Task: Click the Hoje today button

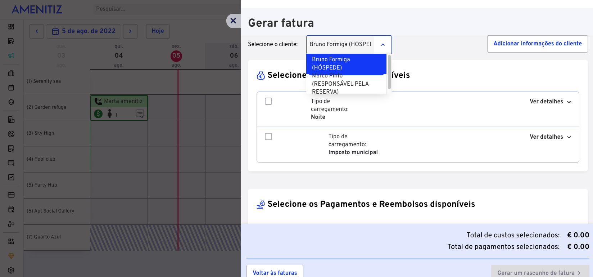Action: 158,31
